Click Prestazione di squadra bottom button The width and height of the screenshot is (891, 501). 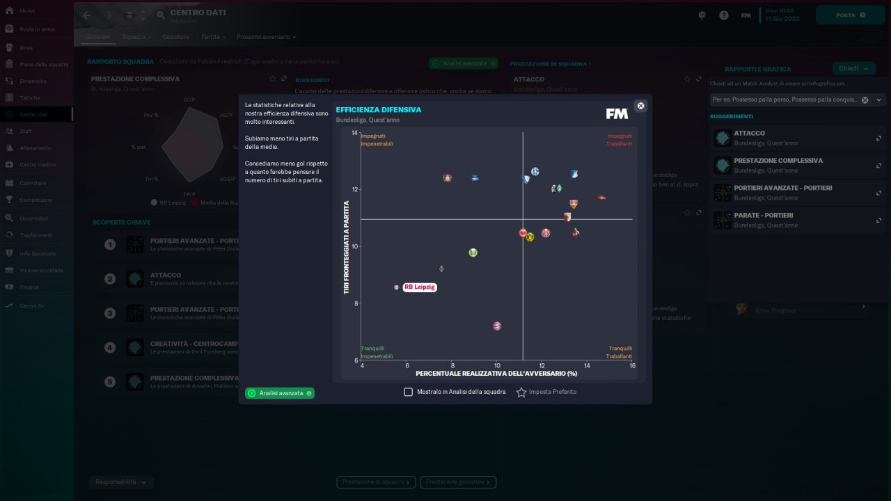point(376,482)
